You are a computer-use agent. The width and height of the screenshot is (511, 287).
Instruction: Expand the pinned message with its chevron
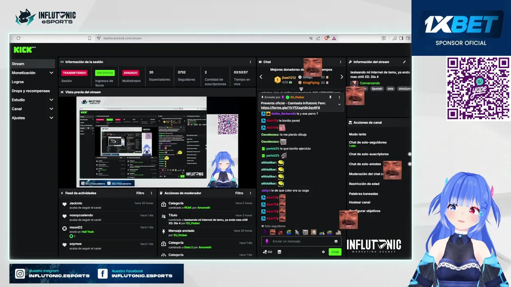339,104
